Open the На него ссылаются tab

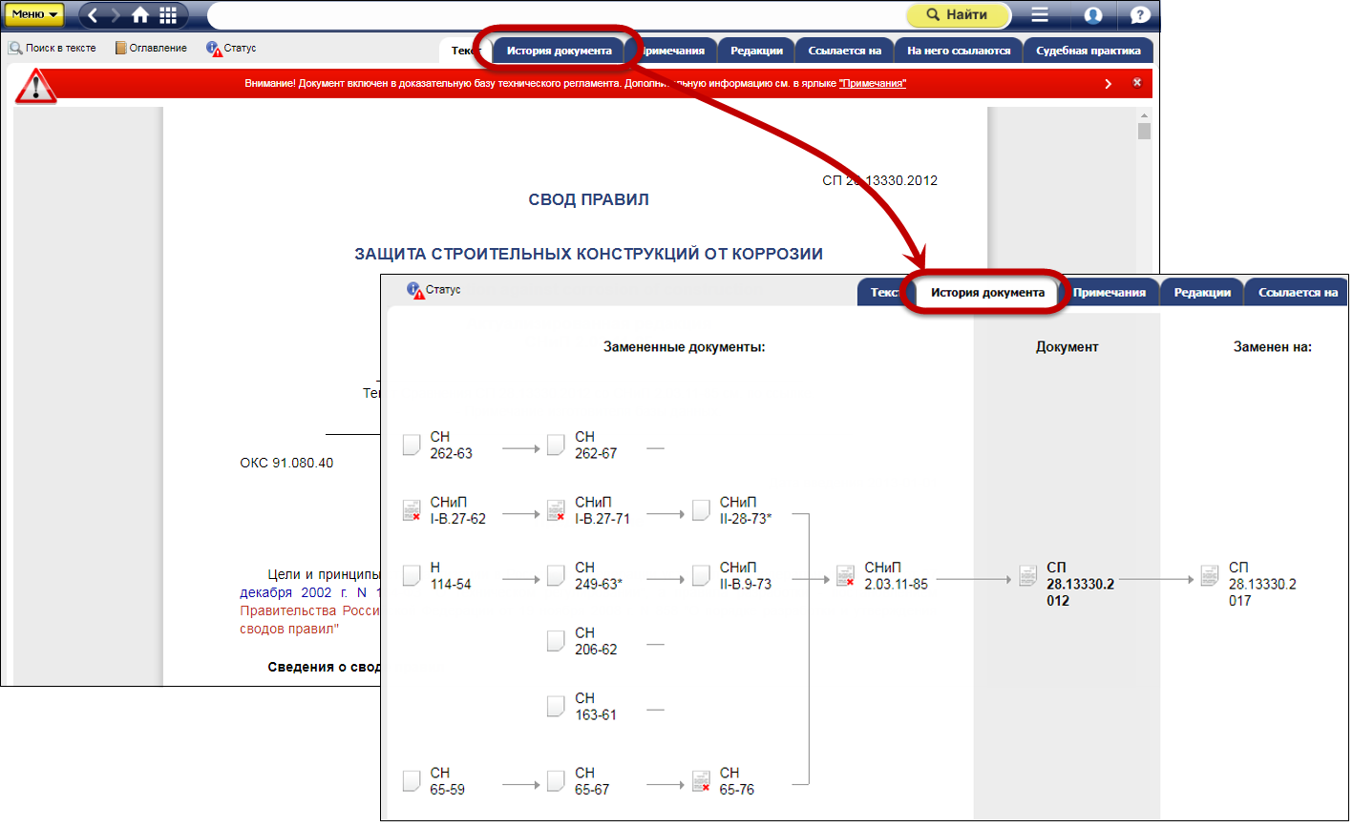click(x=958, y=51)
